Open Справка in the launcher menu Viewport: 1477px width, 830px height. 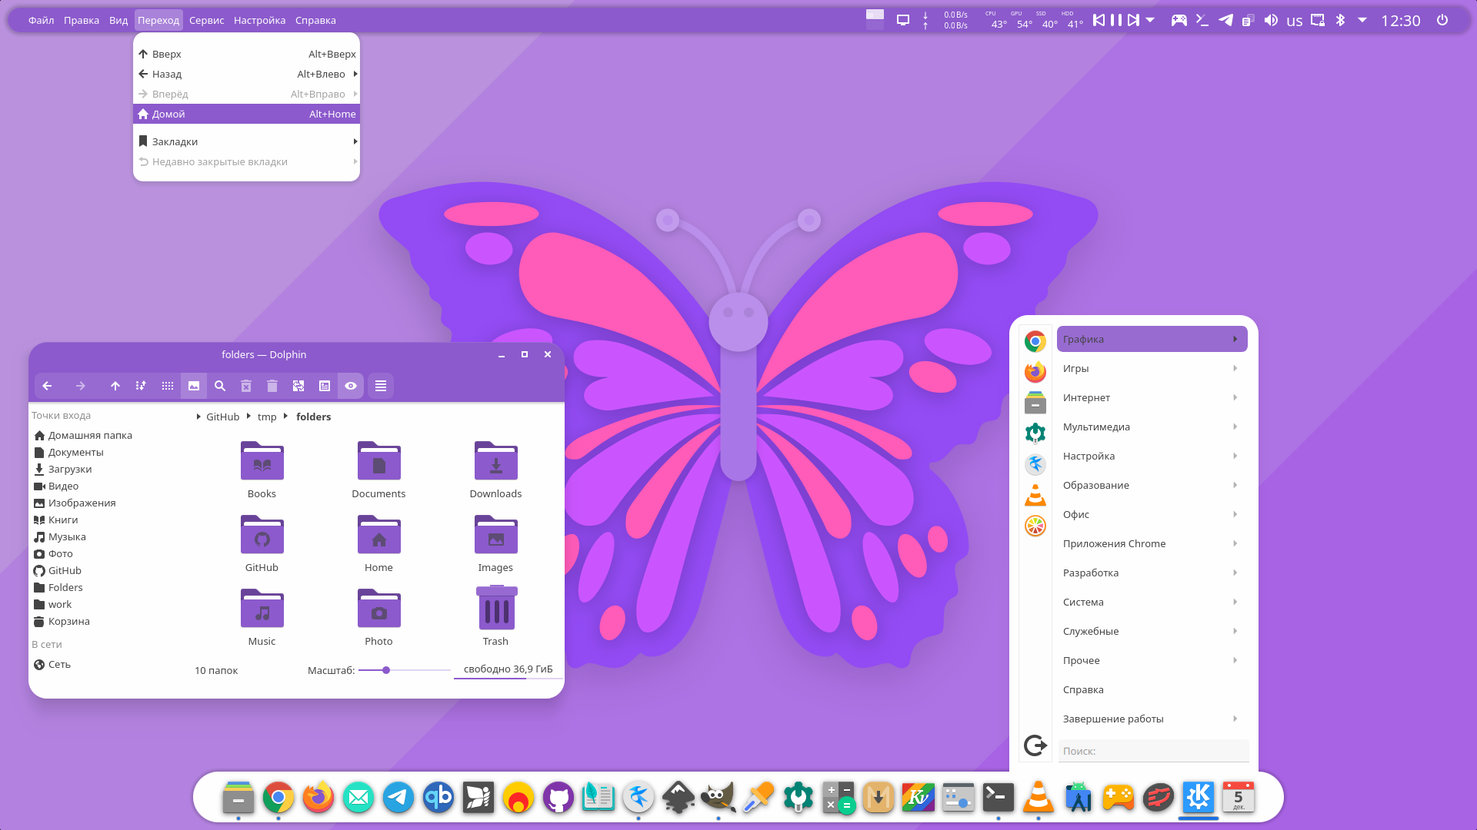pos(1152,689)
